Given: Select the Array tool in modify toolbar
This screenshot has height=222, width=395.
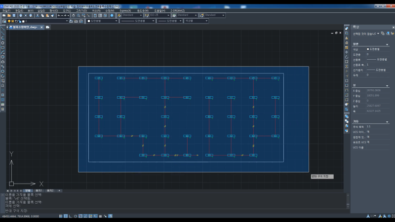Looking at the screenshot, I should click(347, 47).
